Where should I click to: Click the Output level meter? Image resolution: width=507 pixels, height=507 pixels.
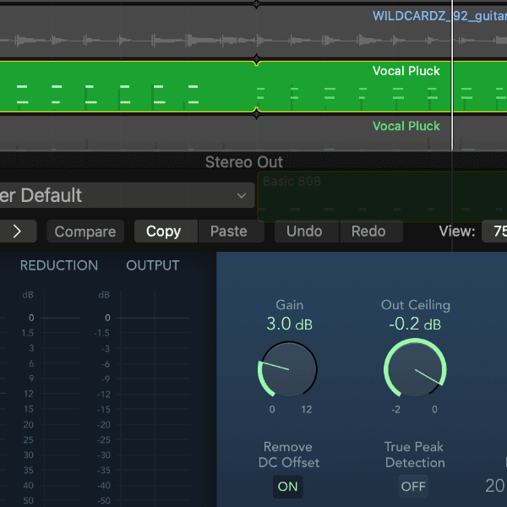152,406
